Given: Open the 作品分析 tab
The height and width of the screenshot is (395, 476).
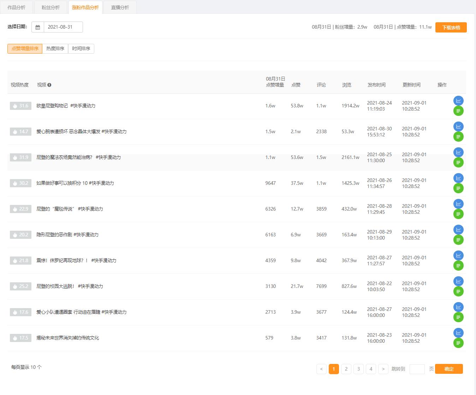Looking at the screenshot, I should coord(16,7).
